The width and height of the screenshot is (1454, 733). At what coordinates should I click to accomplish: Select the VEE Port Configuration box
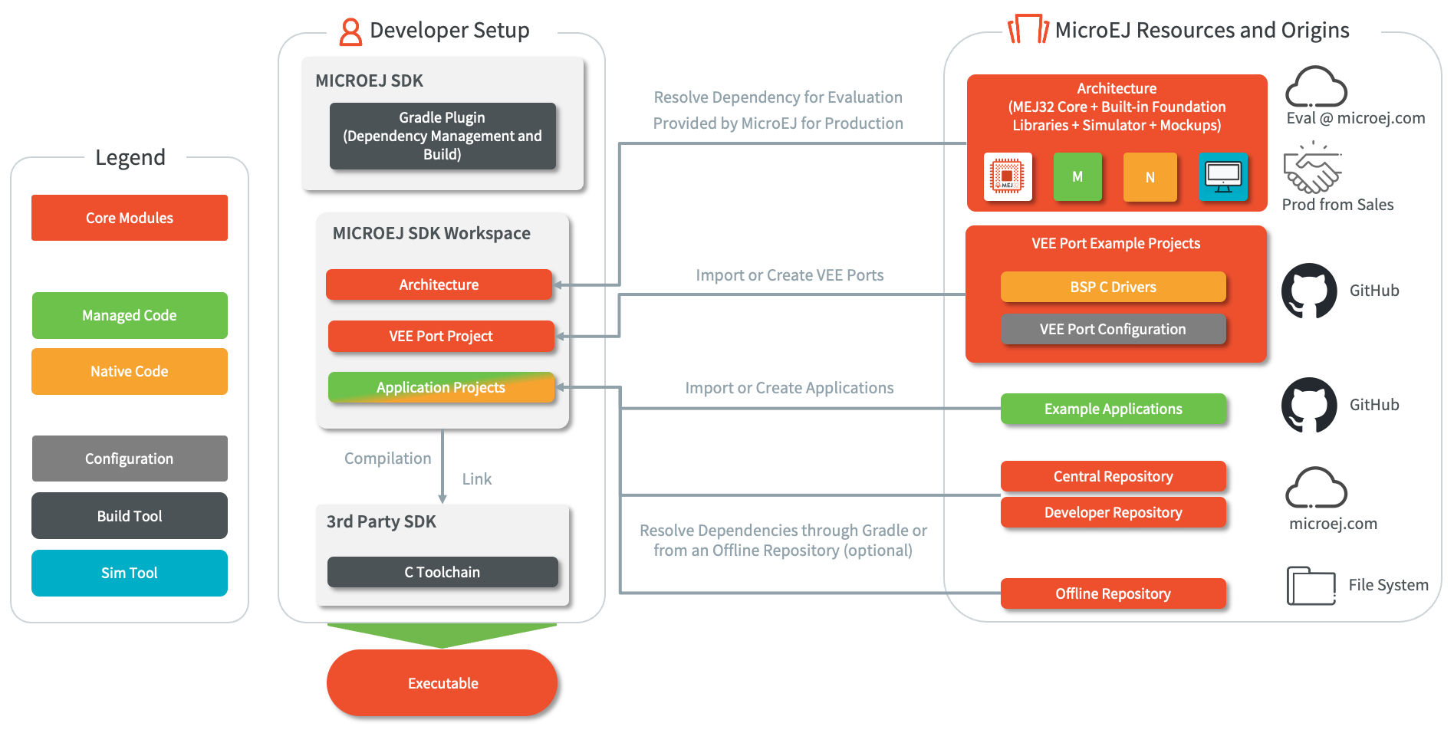pos(1114,329)
